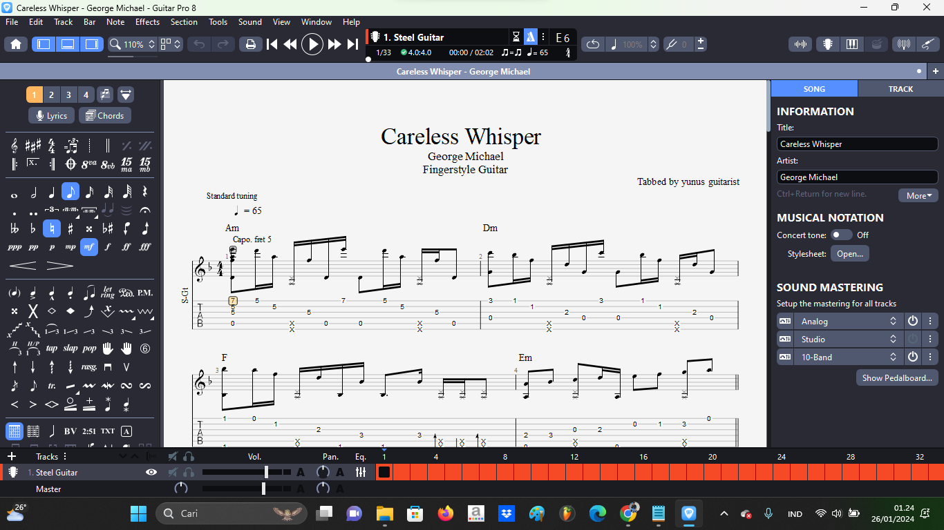The image size is (944, 530).
Task: Apply let ring effect
Action: pos(108,293)
